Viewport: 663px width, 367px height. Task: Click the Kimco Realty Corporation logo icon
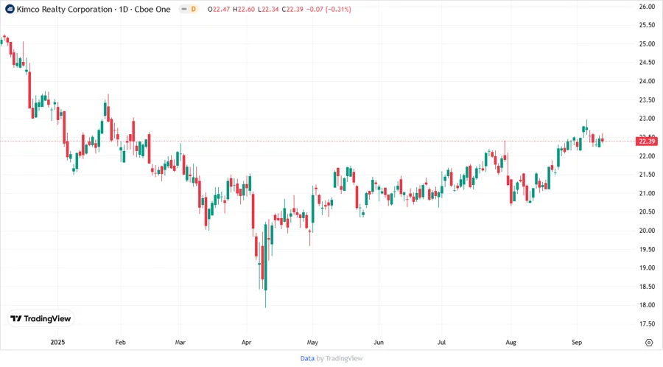click(10, 9)
